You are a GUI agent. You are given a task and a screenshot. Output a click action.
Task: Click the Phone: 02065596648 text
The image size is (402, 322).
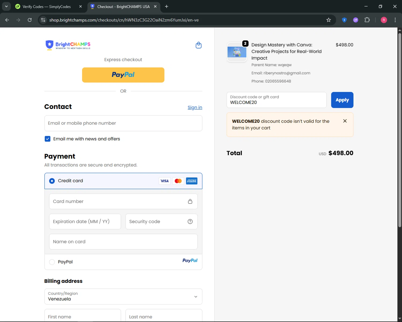pyautogui.click(x=271, y=81)
